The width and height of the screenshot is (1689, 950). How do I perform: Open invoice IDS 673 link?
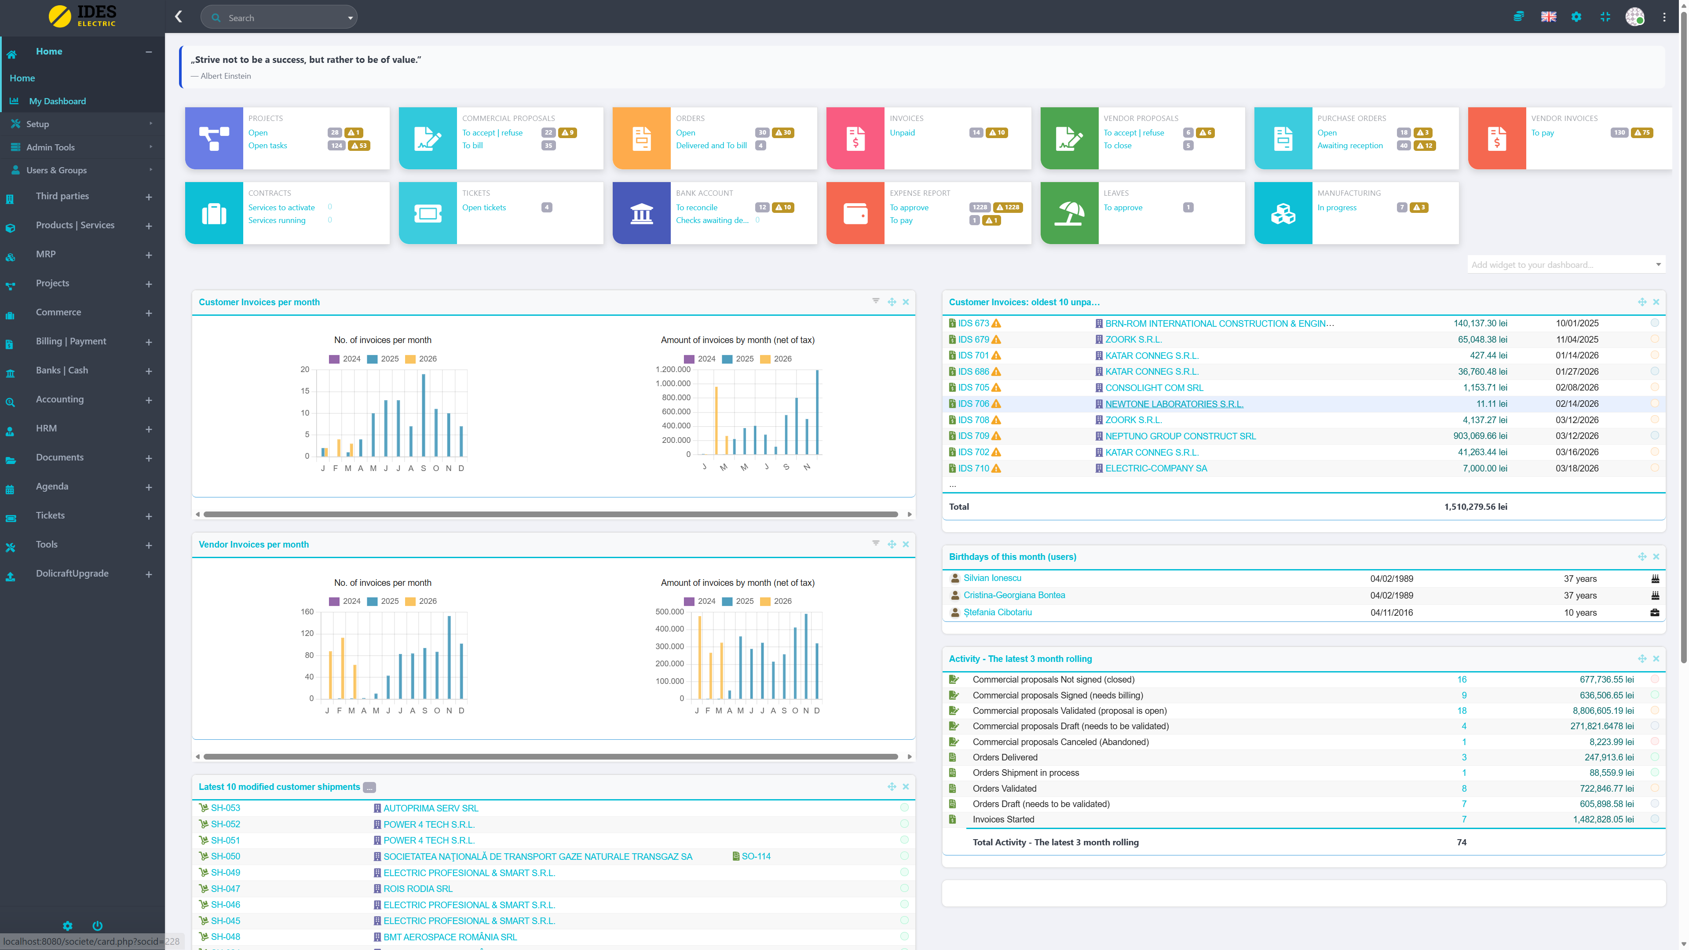973,323
